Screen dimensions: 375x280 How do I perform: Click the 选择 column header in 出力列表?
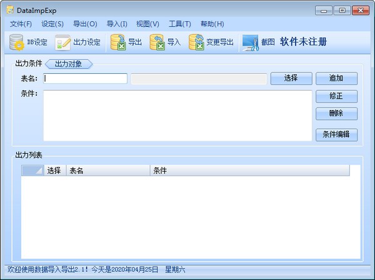pos(55,171)
